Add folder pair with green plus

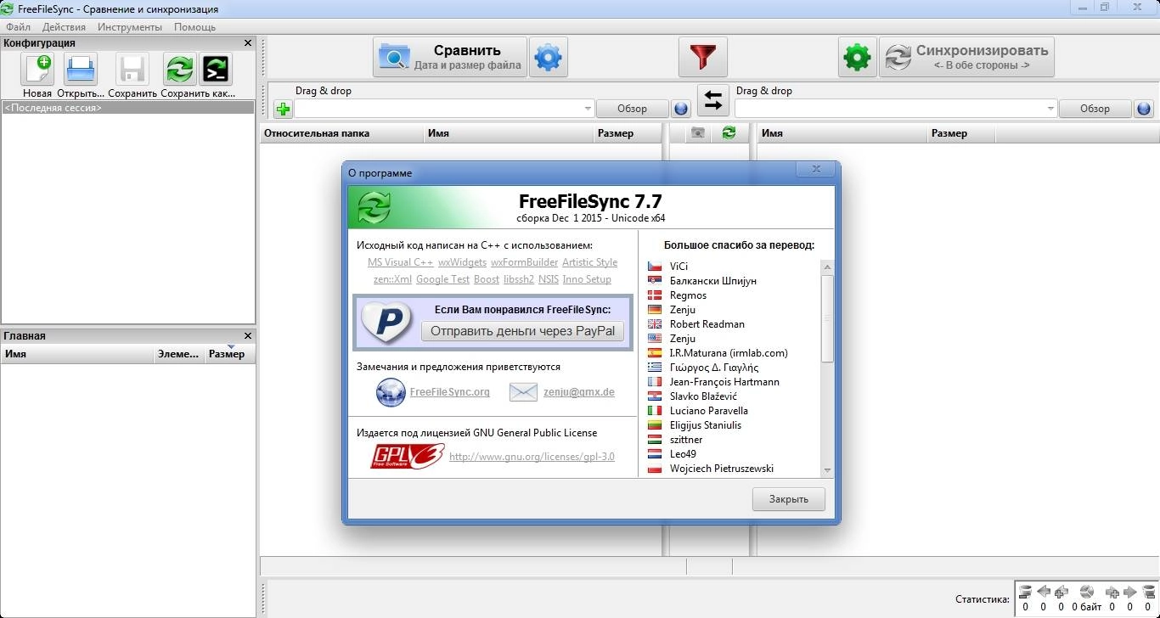tap(283, 109)
